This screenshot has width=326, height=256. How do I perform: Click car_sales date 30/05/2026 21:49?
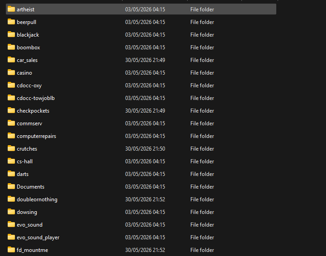[x=145, y=60]
